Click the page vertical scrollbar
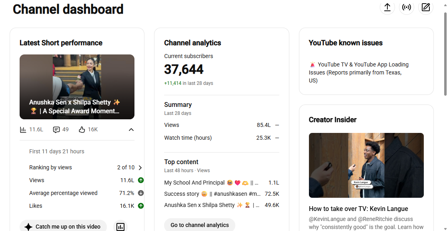 (445, 54)
